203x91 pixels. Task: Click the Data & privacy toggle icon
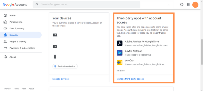click(x=5, y=29)
